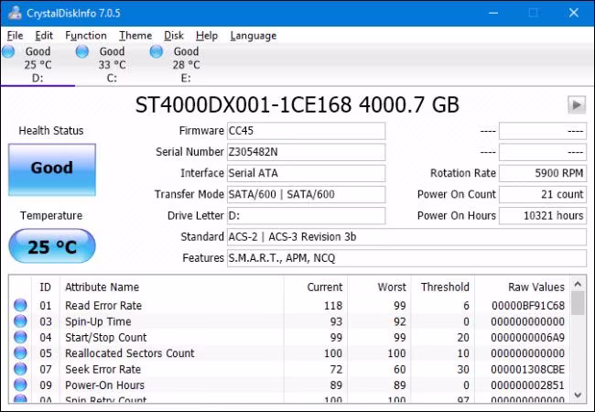This screenshot has width=595, height=412.
Task: Click status orb of Spin-Up Time row
Action: click(20, 321)
